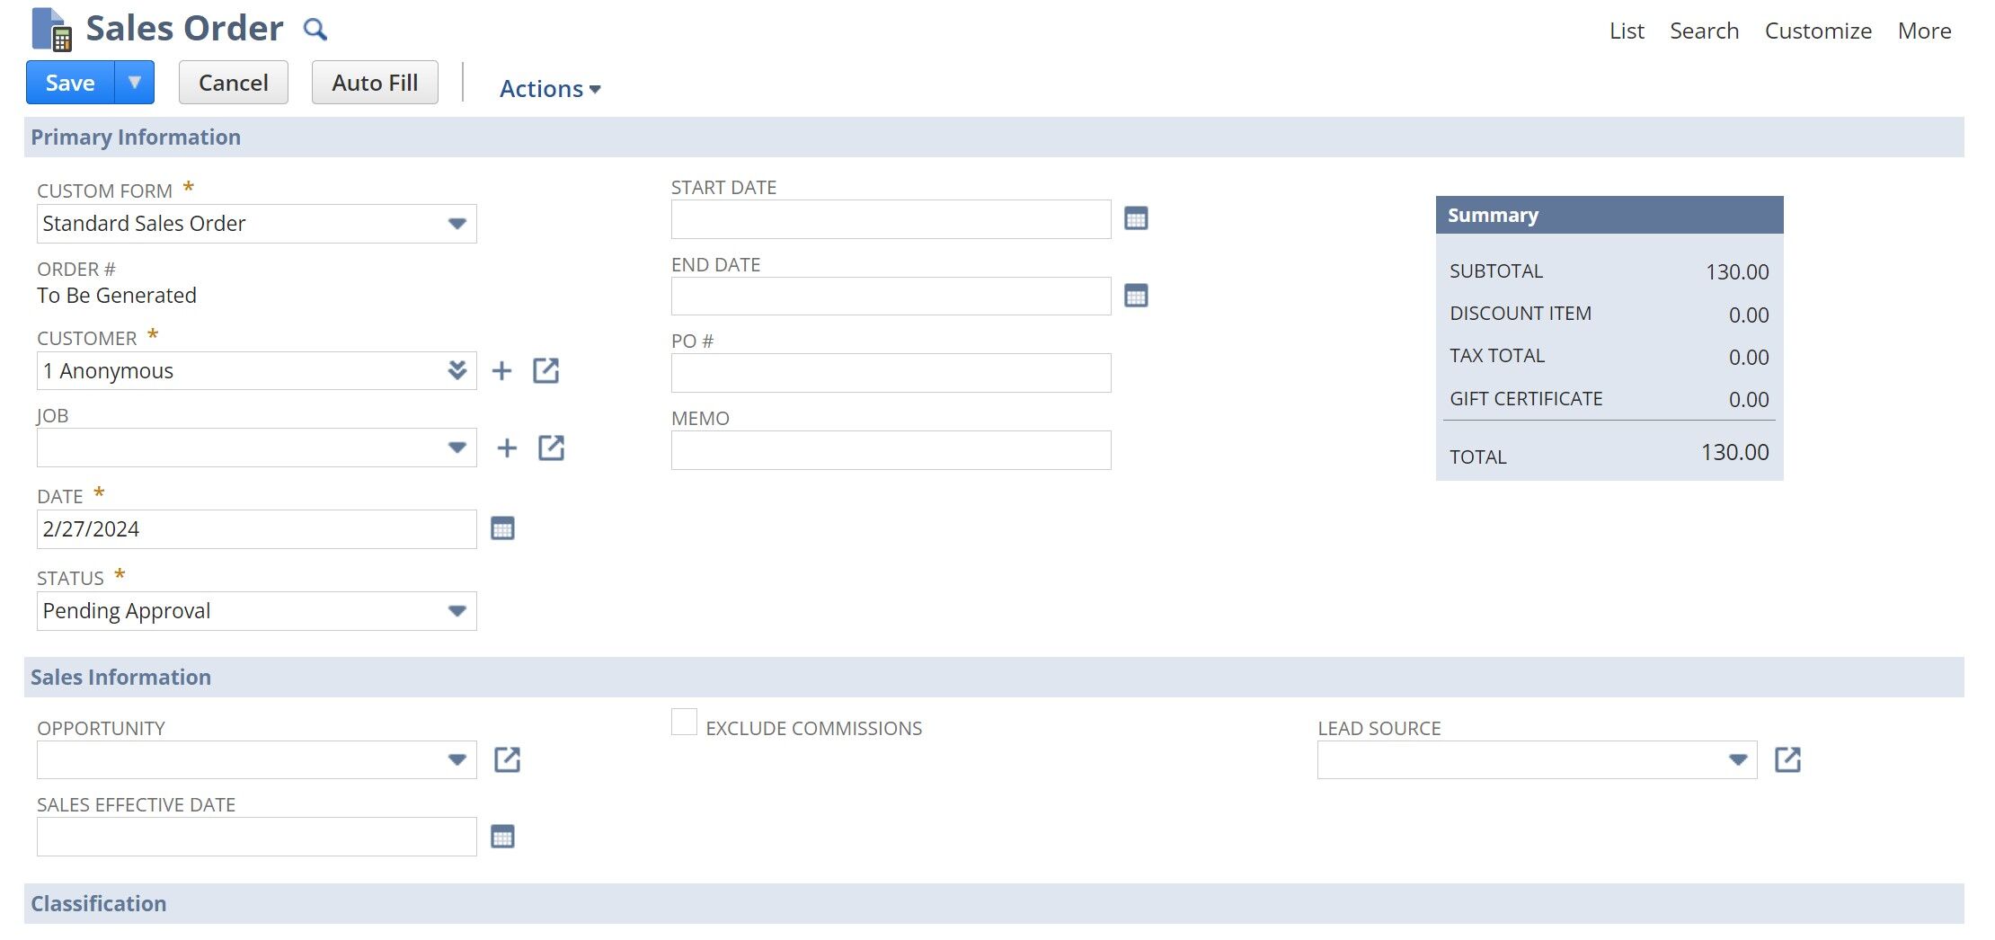Image resolution: width=1995 pixels, height=940 pixels.
Task: Expand the Customer selector double-chevron
Action: pyautogui.click(x=457, y=369)
